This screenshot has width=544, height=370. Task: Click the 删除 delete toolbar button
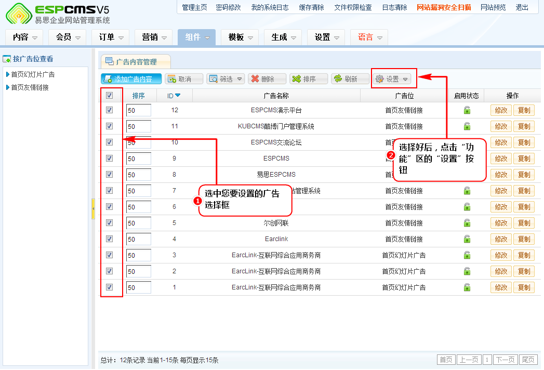click(267, 79)
